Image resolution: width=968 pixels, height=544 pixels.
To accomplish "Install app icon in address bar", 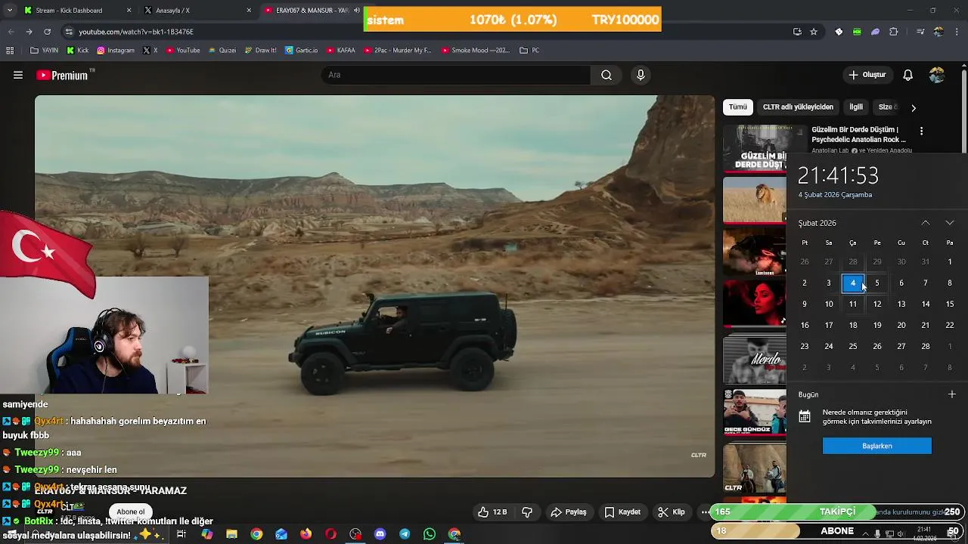I will (x=797, y=32).
